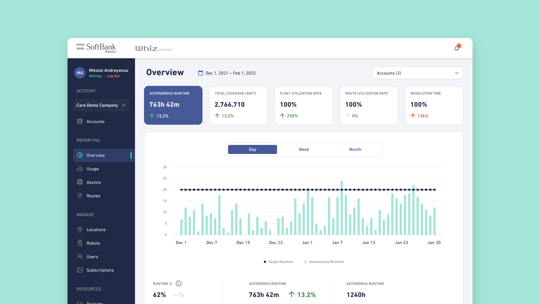540x304 pixels.
Task: Switch chart view to Week
Action: (304, 149)
